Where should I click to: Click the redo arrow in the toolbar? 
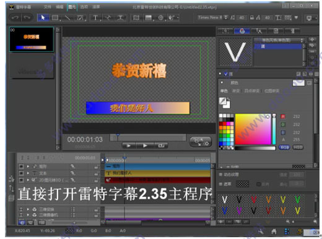point(27,18)
